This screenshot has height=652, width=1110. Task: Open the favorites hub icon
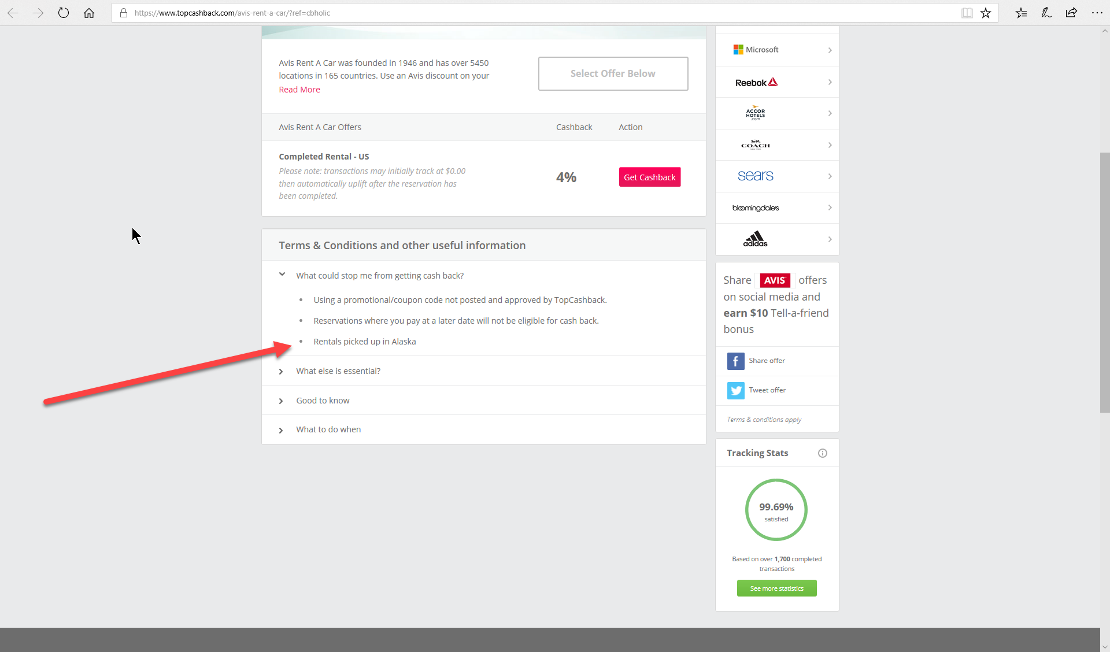coord(1021,13)
